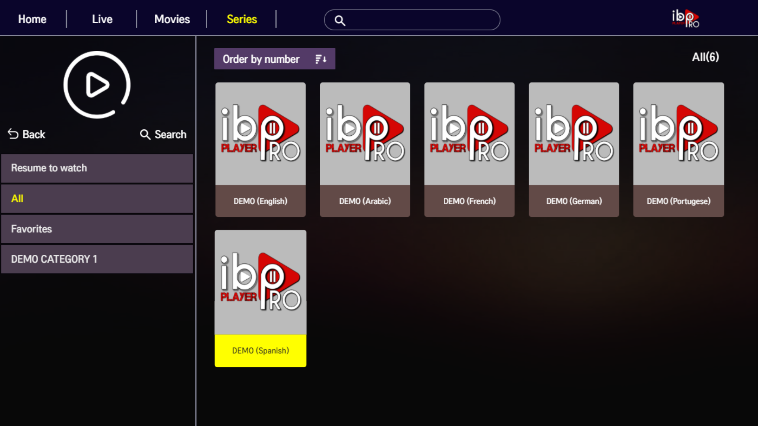Open the Movies tab
Viewport: 758px width, 426px height.
click(172, 19)
